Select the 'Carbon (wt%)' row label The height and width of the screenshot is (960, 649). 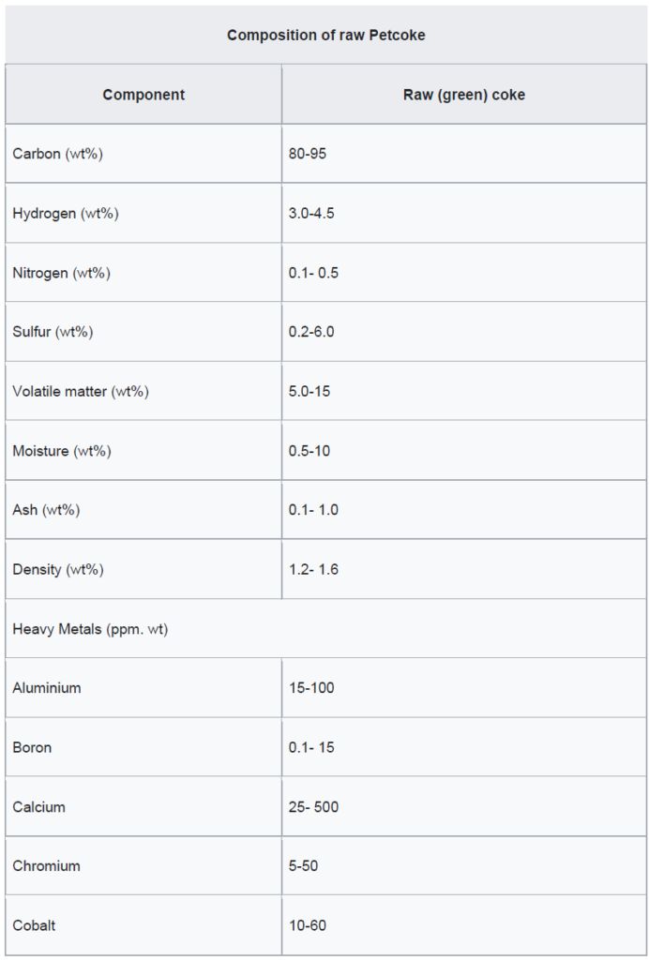point(58,154)
